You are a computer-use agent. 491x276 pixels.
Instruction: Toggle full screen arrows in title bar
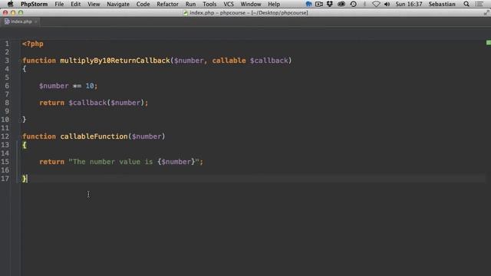click(486, 13)
